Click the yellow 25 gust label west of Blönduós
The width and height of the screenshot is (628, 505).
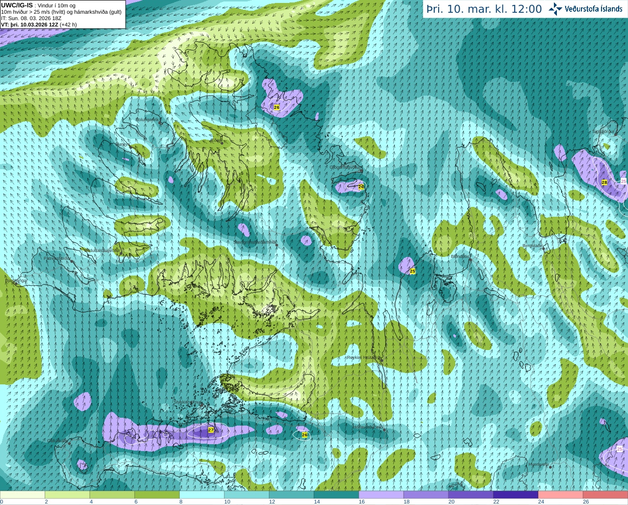click(413, 271)
